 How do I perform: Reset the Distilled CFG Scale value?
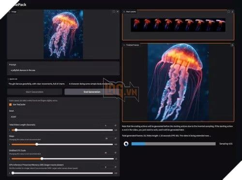115,152
